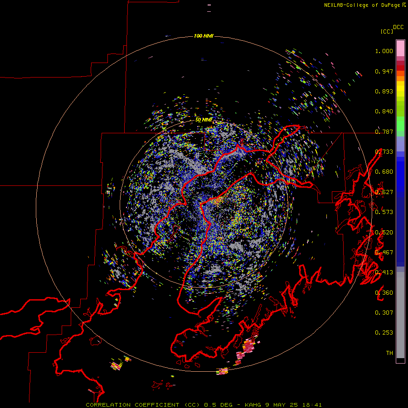
Task: Pick the lavender band beside 0.733
Action: (400, 144)
